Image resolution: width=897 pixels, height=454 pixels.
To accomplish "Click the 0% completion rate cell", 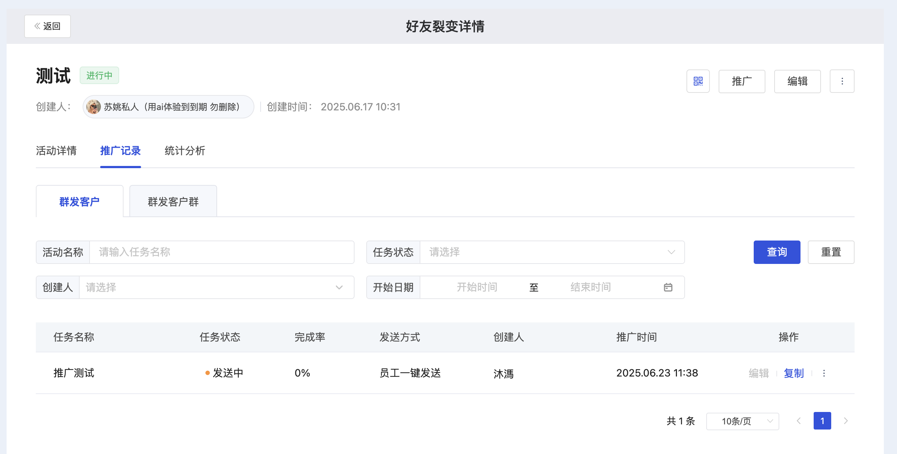I will click(302, 373).
